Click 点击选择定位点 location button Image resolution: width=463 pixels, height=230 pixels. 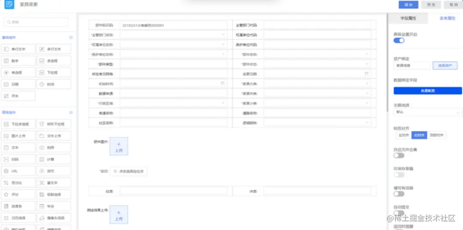[x=128, y=171]
